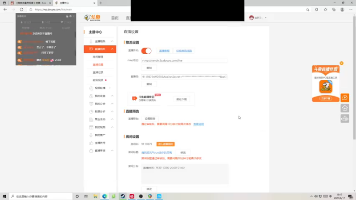
Task: Click the 斗鱼直播伴侣 camera icon in the download card
Action: pyautogui.click(x=134, y=98)
